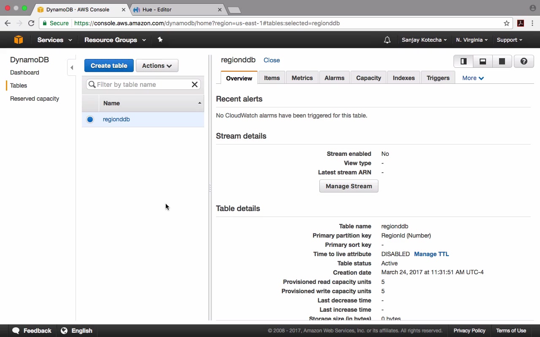Click the Filter by table name field
This screenshot has height=337, width=540.
pos(143,85)
